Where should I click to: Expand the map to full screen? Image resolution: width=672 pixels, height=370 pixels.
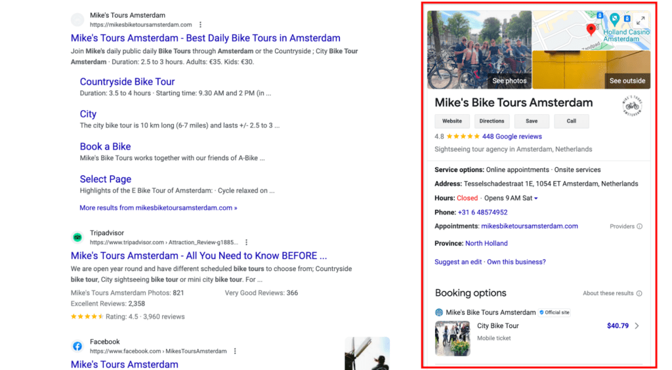click(640, 20)
